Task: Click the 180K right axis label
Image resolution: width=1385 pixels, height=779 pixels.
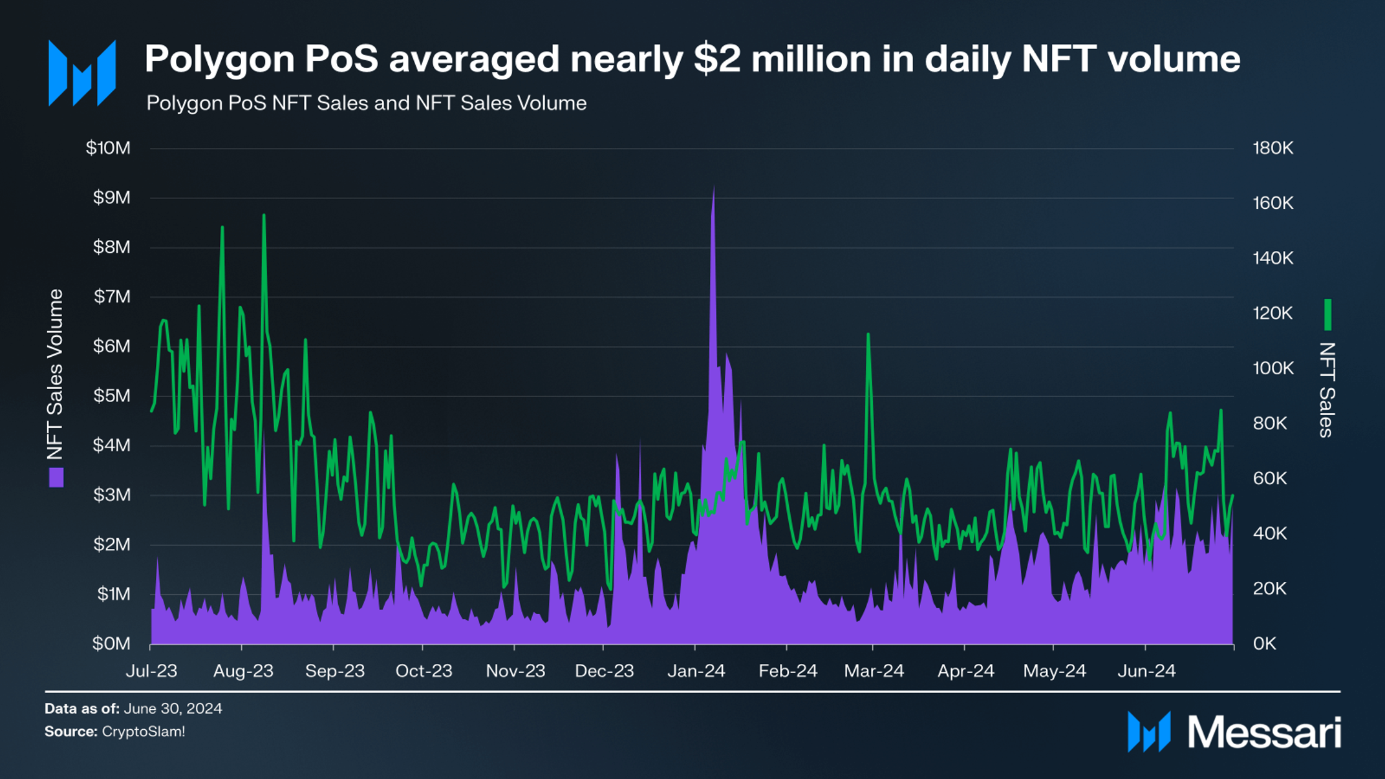Action: (x=1272, y=148)
